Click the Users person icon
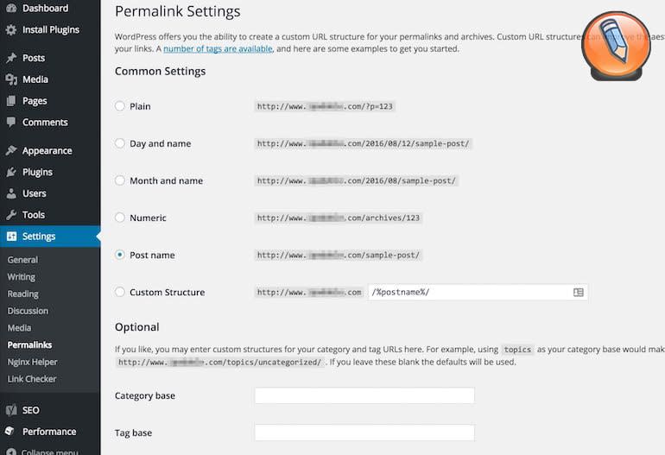 pos(11,193)
